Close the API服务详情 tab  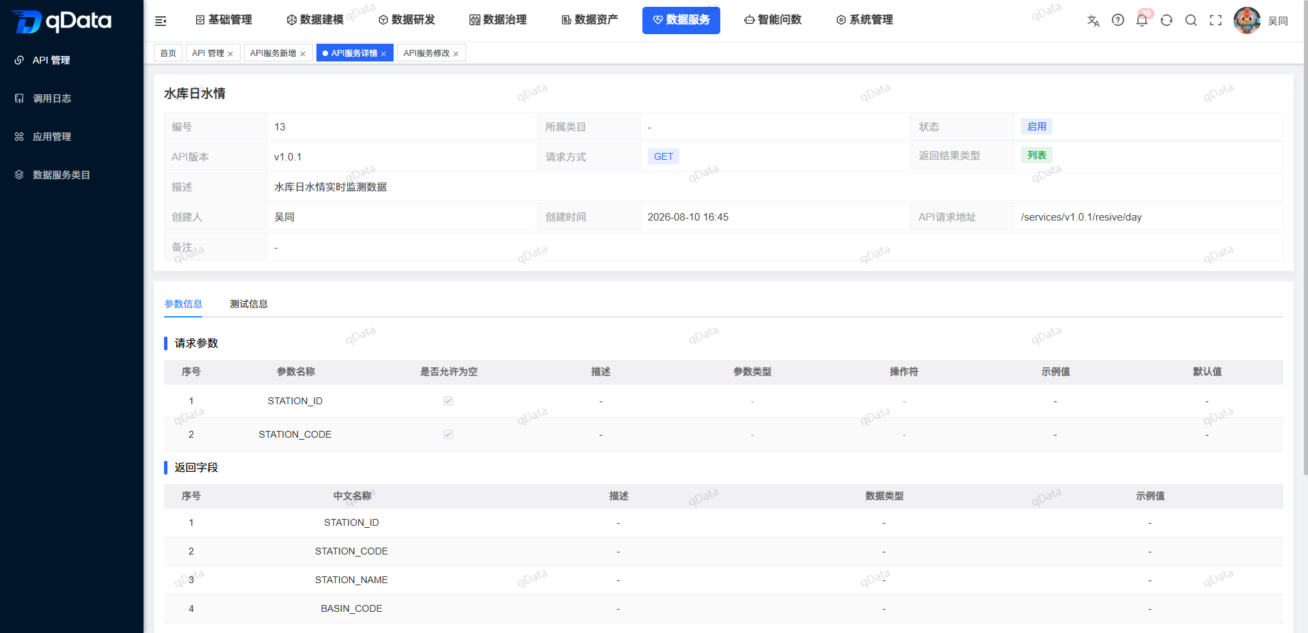tap(383, 54)
